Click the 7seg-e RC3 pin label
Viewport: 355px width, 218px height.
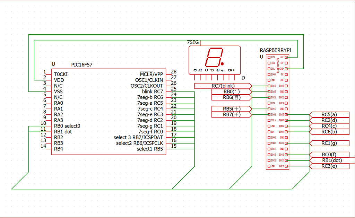pyautogui.click(x=150, y=115)
